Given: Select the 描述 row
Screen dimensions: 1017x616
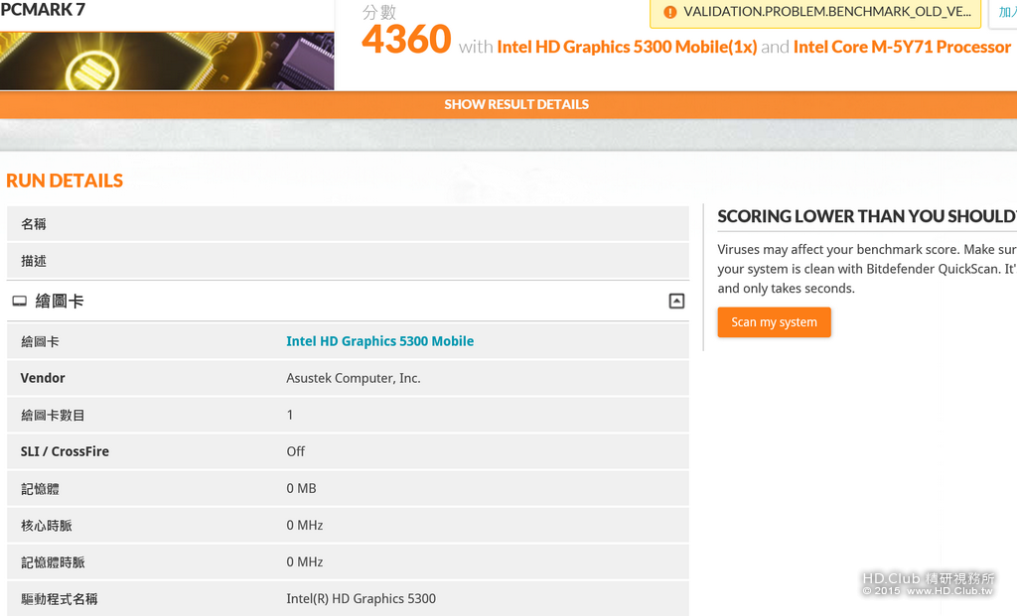Looking at the screenshot, I should (x=348, y=261).
